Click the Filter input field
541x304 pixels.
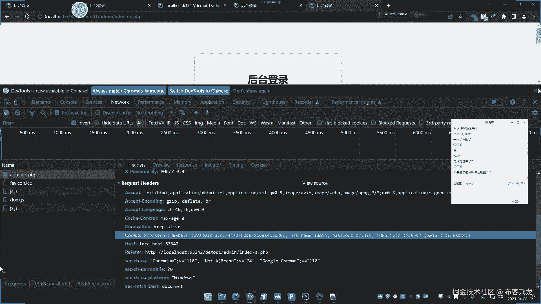pos(34,123)
